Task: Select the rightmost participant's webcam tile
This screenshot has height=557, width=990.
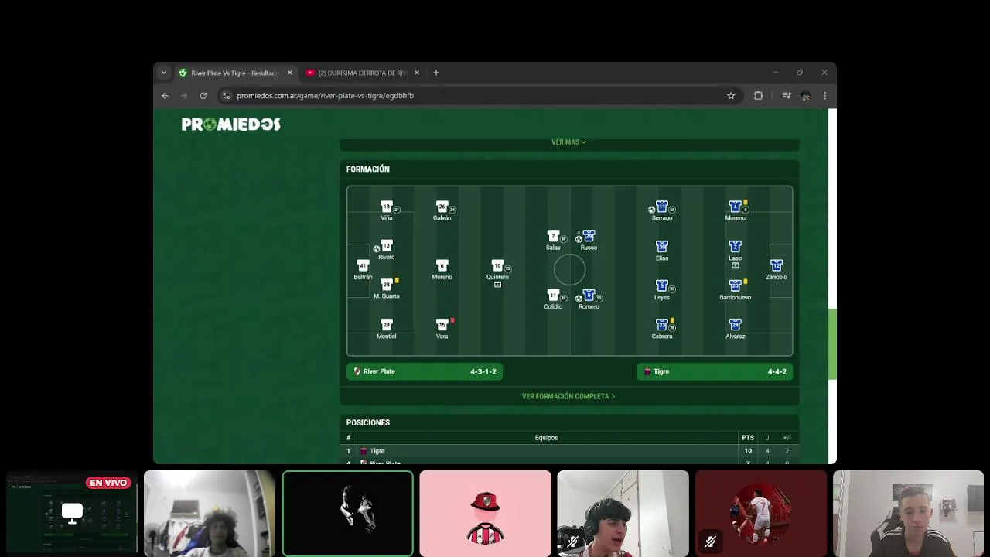Action: 908,514
